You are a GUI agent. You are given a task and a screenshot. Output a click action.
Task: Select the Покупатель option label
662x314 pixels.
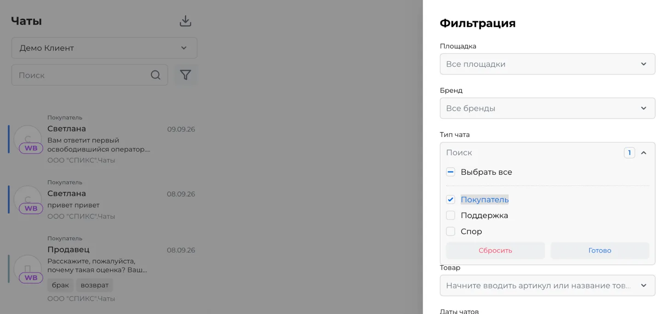point(485,200)
